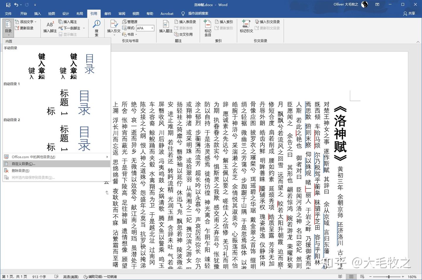Switch to the 帮助 ribbon tab
Image resolution: width=422 pixels, height=280 pixels.
pyautogui.click(x=150, y=13)
